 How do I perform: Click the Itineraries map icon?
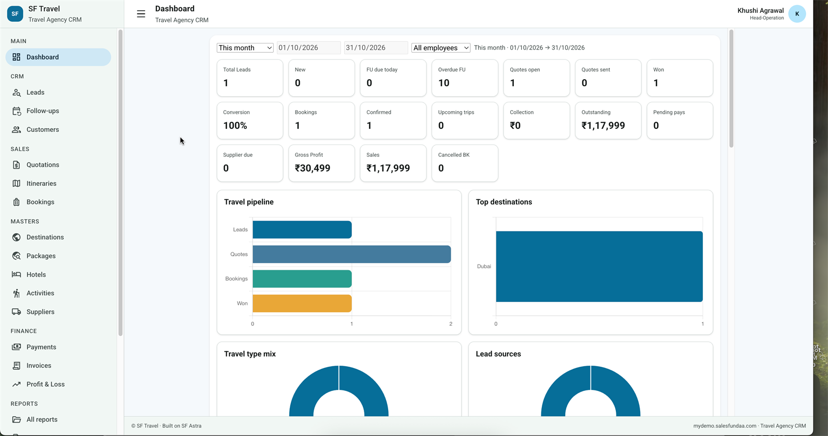[x=17, y=184]
